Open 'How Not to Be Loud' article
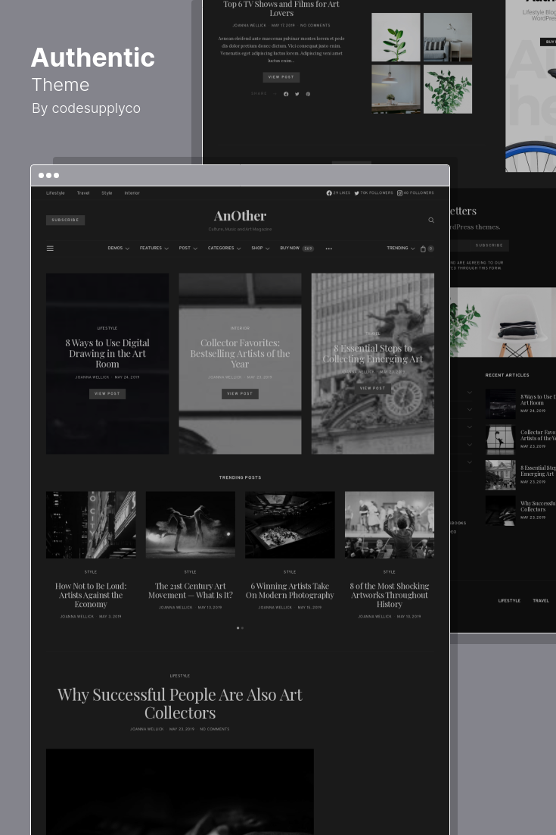The width and height of the screenshot is (556, 835). click(91, 595)
